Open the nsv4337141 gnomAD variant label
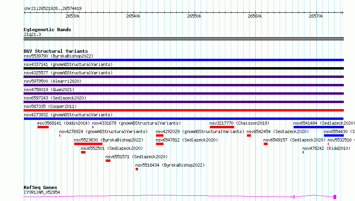 click(x=68, y=64)
